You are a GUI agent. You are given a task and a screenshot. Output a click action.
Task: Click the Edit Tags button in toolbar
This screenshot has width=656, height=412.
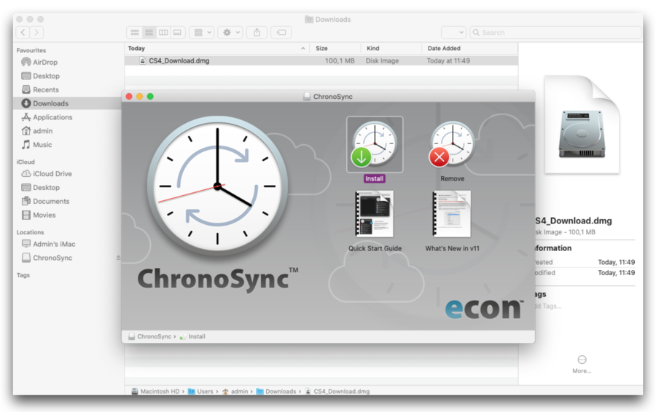[x=281, y=32]
